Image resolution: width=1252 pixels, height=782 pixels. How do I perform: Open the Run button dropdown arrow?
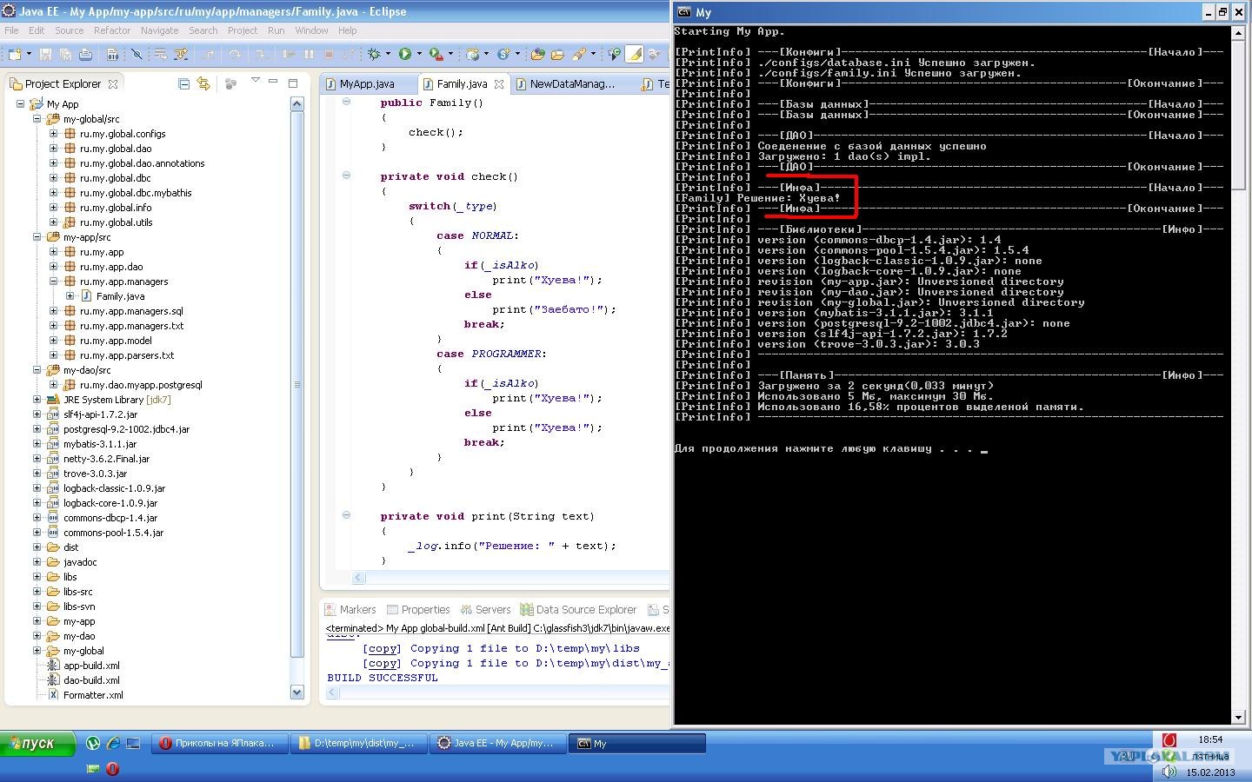[419, 54]
